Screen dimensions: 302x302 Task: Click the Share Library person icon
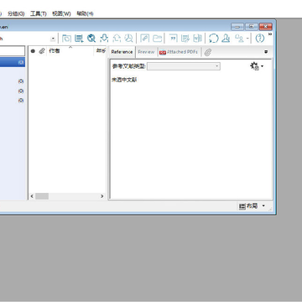tap(226, 39)
